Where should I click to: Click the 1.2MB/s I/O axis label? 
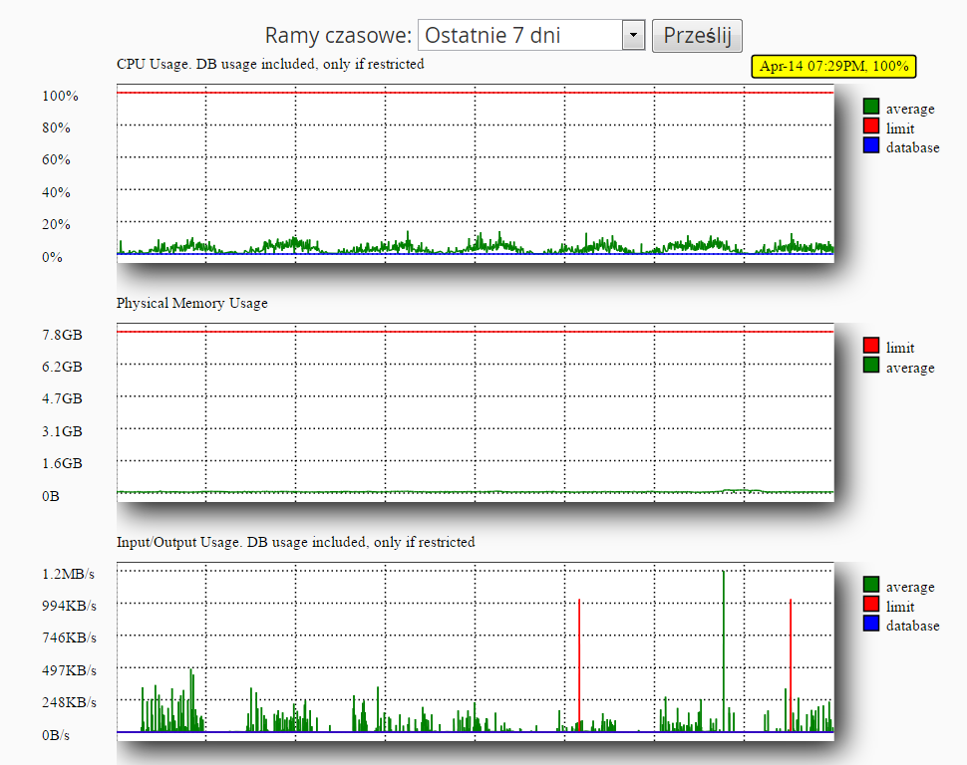[68, 575]
